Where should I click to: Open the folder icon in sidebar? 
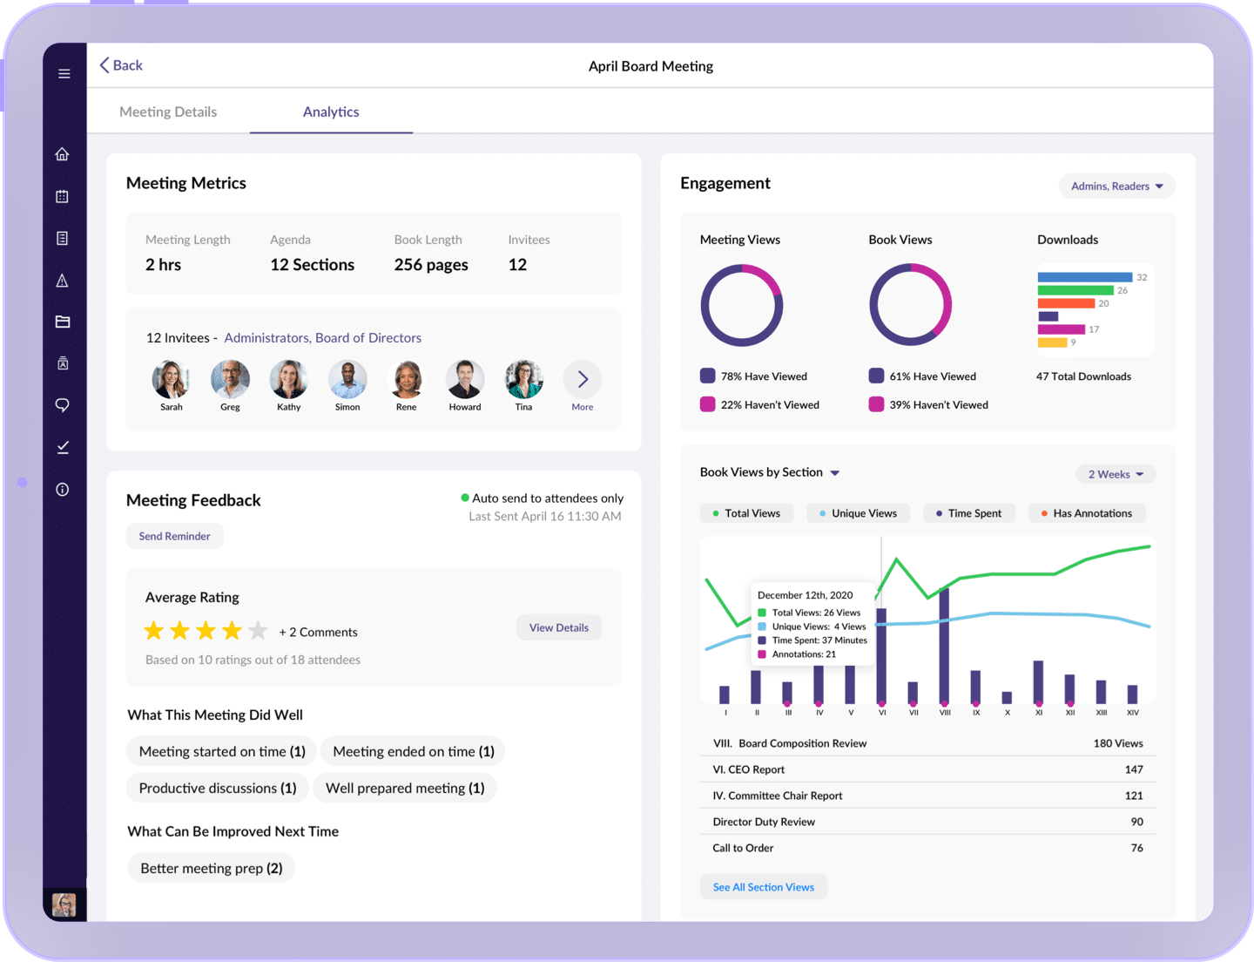point(63,322)
